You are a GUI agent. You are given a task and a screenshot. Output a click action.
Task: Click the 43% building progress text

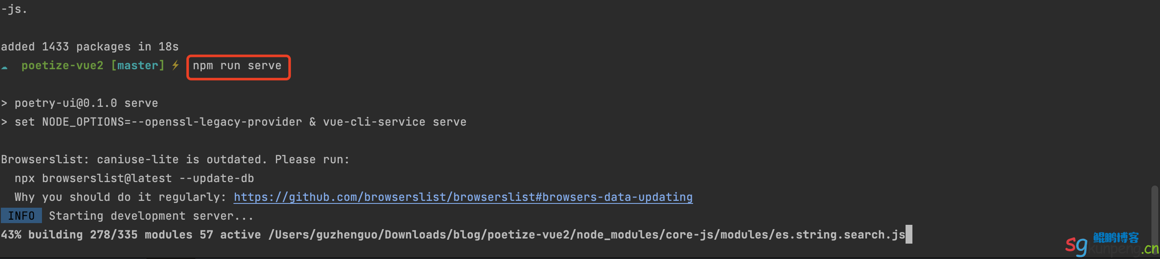(x=42, y=235)
